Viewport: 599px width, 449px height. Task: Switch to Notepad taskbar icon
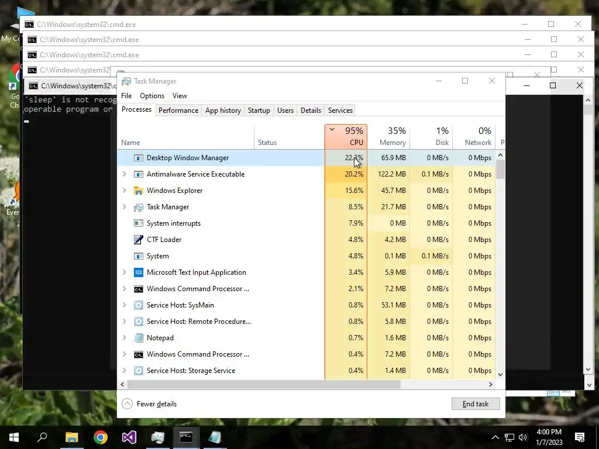[x=215, y=437]
